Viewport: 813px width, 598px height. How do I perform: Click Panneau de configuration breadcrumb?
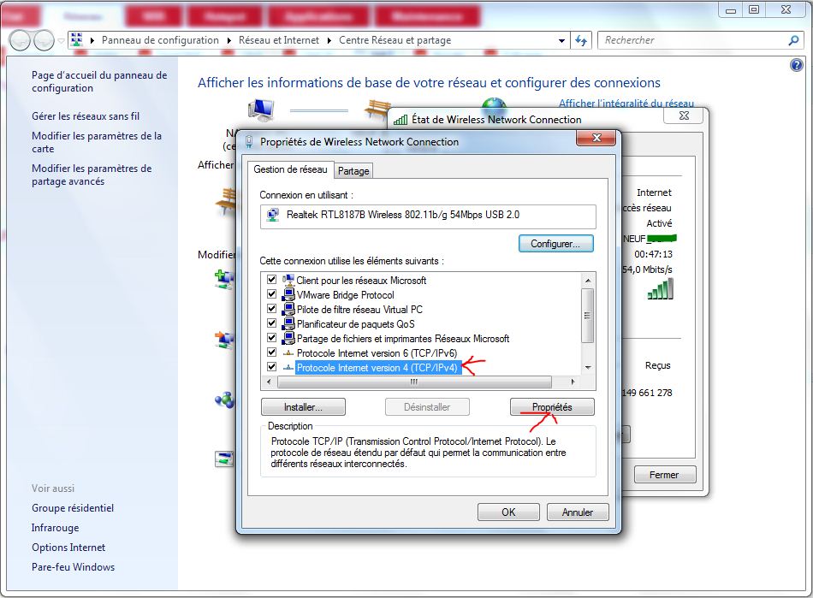tap(160, 40)
